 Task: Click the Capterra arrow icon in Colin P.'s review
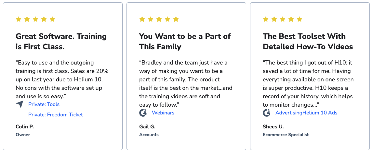point(20,104)
